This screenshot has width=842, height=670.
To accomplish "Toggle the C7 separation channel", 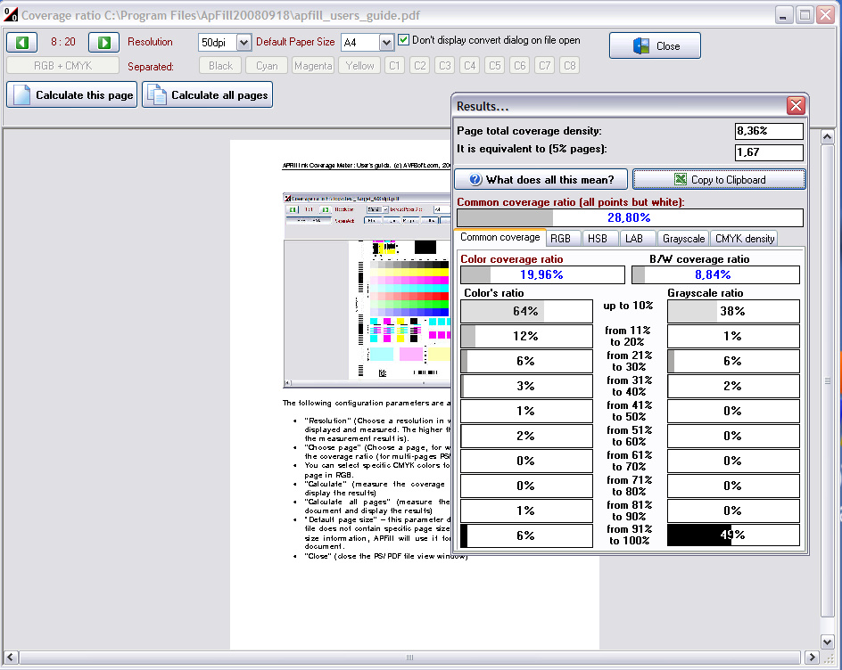I will 544,65.
